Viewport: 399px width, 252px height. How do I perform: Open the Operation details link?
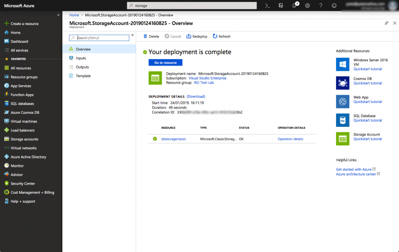[290, 139]
